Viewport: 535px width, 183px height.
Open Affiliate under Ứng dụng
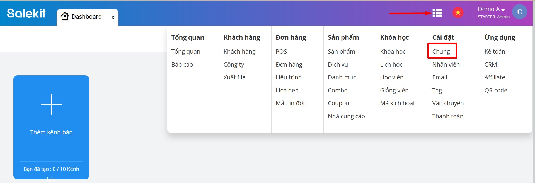pos(495,77)
